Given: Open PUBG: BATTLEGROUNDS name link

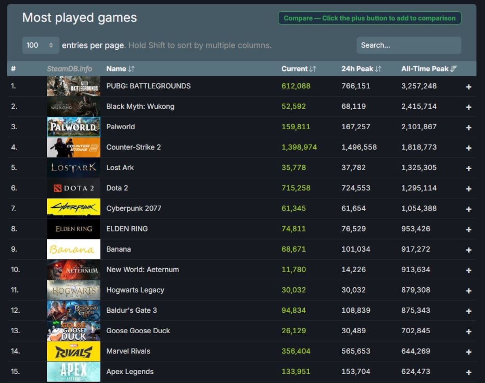Looking at the screenshot, I should click(148, 86).
